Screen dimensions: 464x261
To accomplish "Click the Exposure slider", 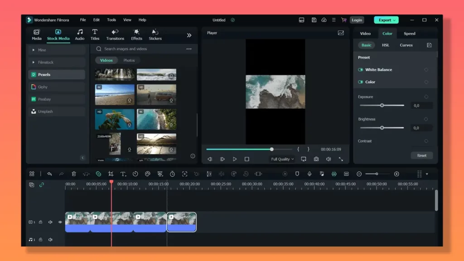I will click(382, 105).
